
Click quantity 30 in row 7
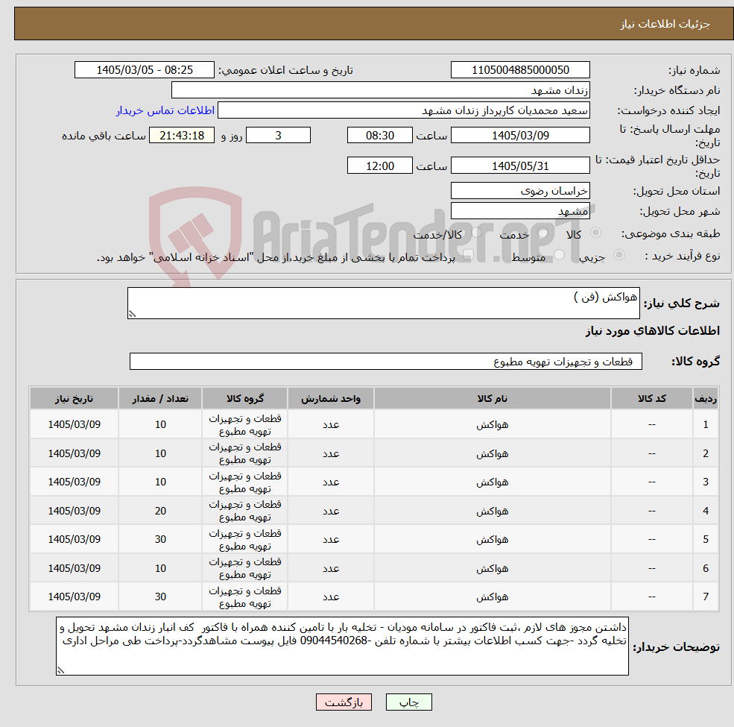click(x=160, y=597)
